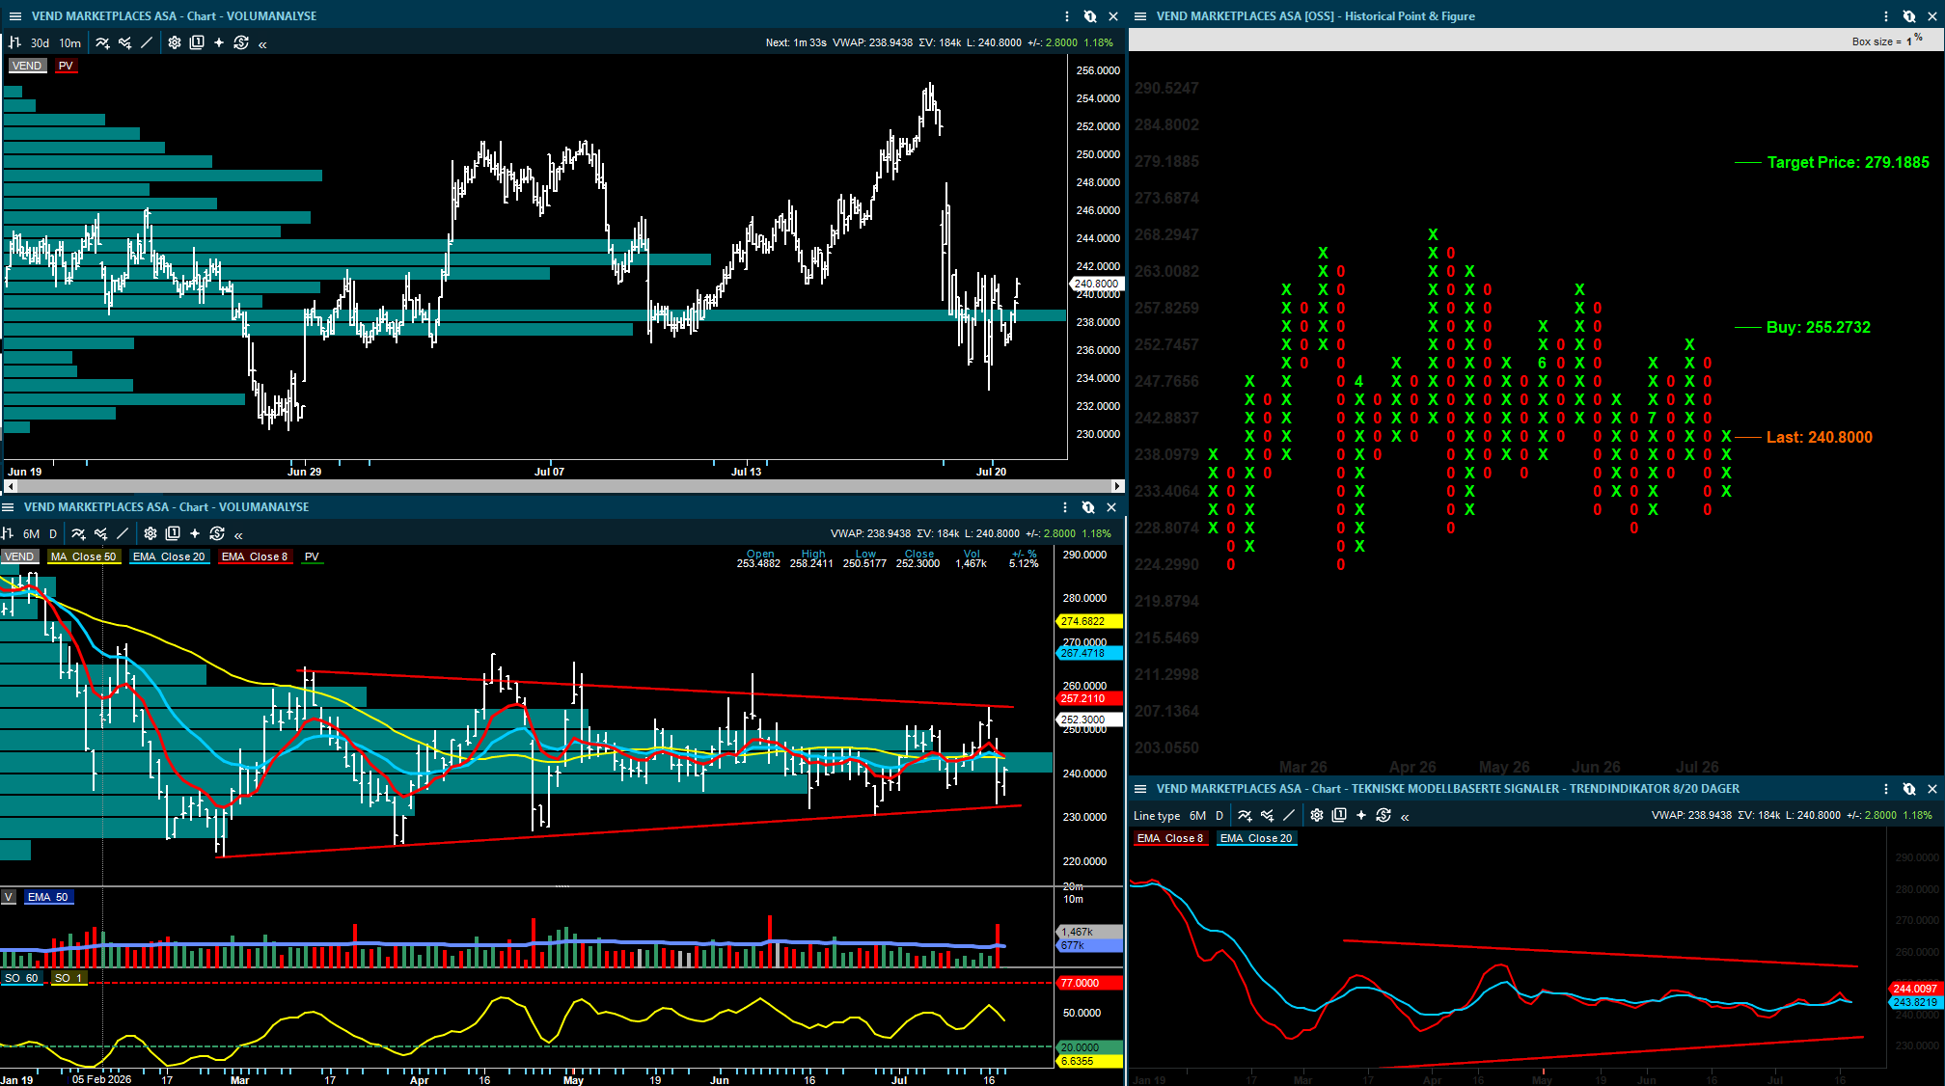Open the three-dot options of the top-left chart
1945x1086 pixels.
1067,16
